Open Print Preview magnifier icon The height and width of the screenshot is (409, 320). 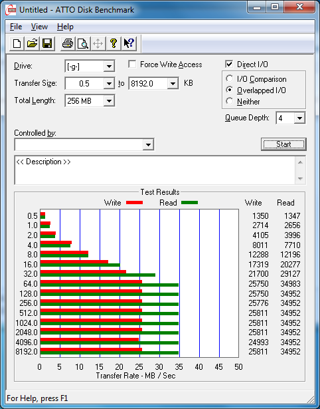tap(83, 43)
